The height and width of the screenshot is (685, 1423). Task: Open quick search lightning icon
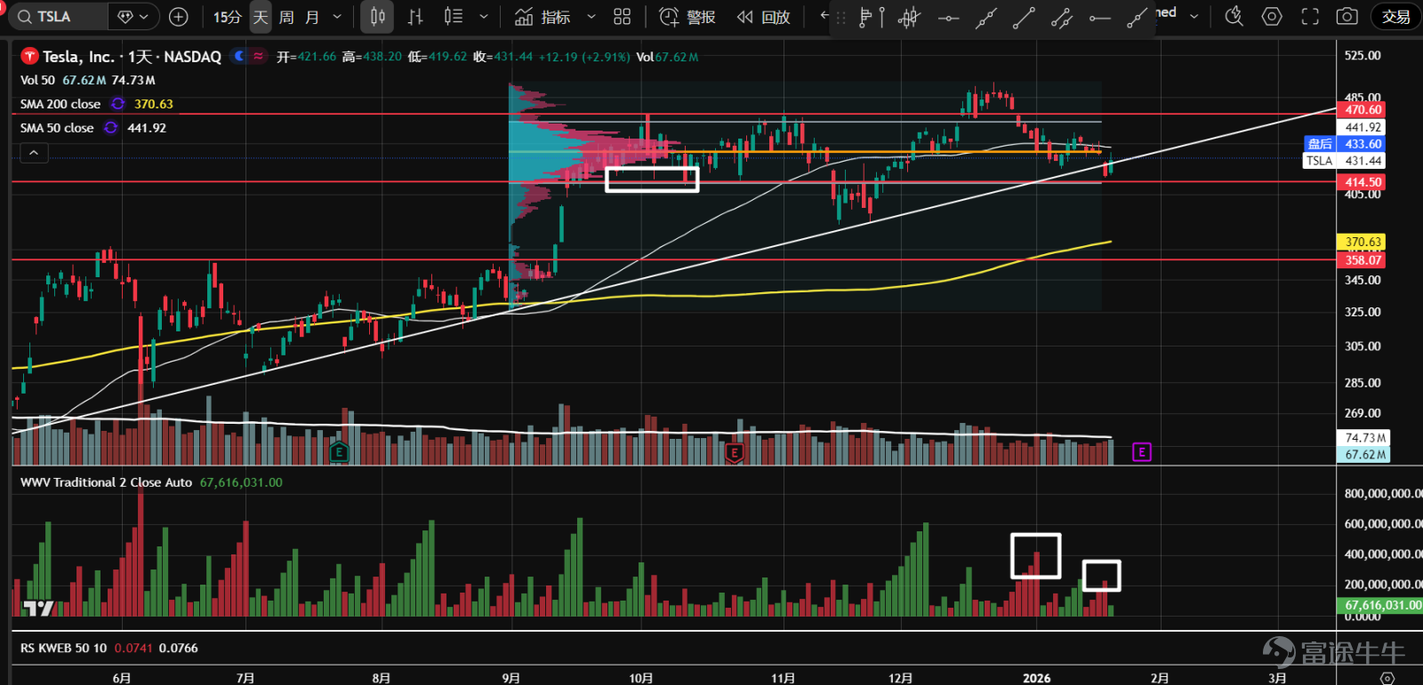pos(1234,17)
